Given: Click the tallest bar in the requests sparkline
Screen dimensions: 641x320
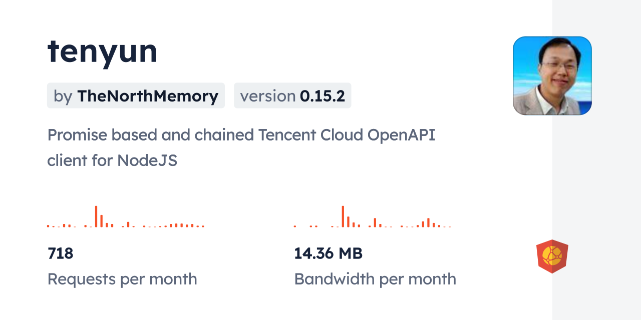Looking at the screenshot, I should (96, 216).
